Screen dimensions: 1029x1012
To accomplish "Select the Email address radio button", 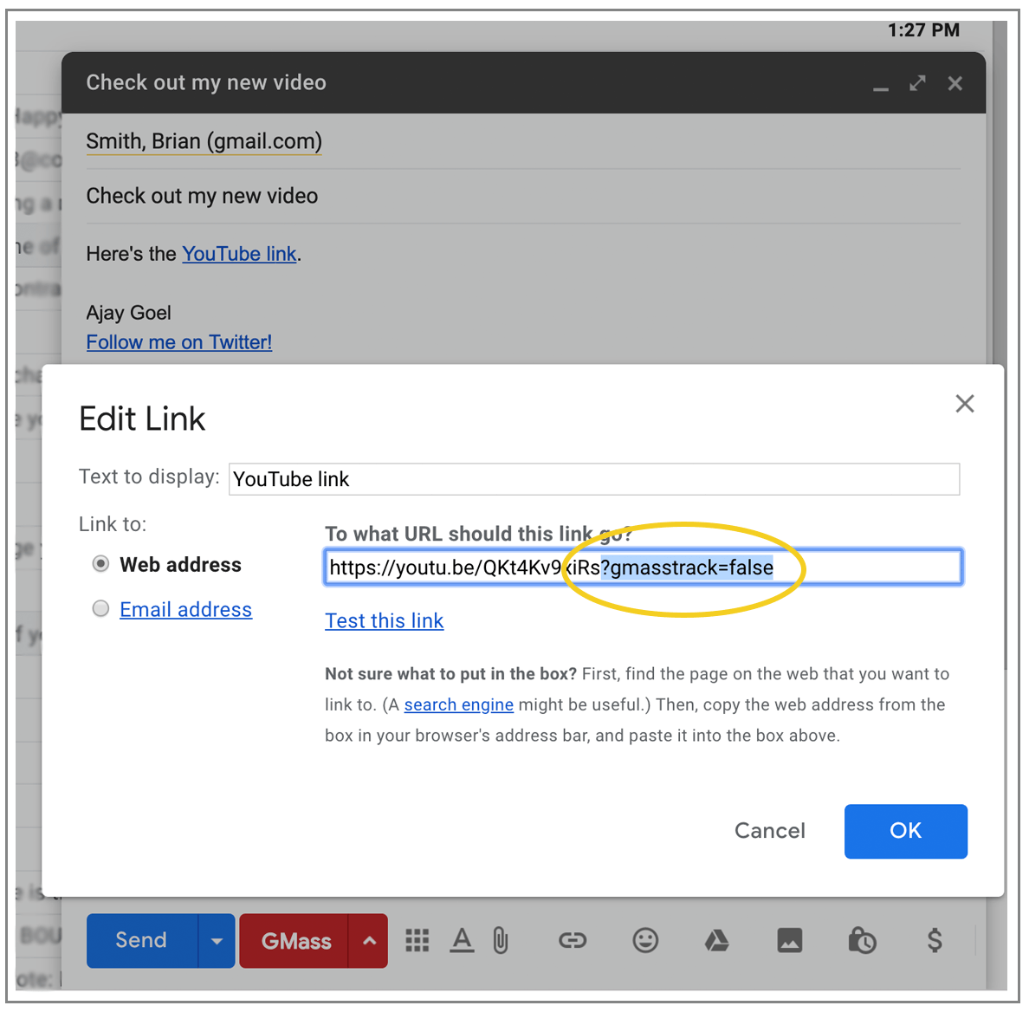I will [101, 609].
